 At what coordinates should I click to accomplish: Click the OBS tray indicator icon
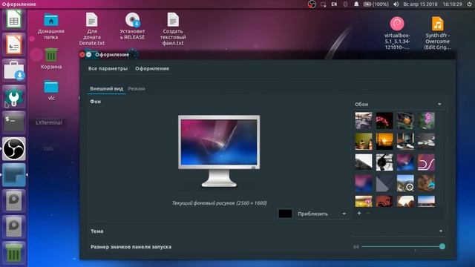(312, 4)
